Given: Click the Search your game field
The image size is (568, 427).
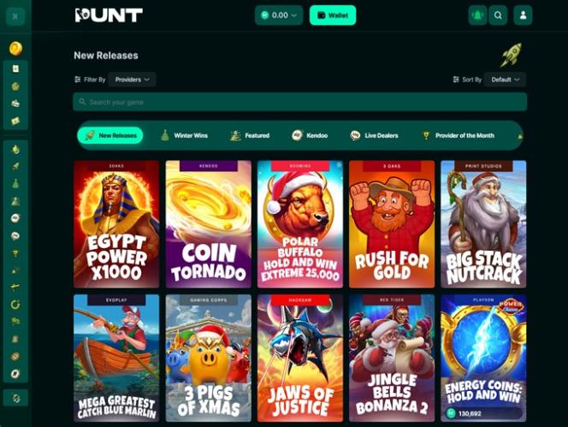Looking at the screenshot, I should point(300,102).
